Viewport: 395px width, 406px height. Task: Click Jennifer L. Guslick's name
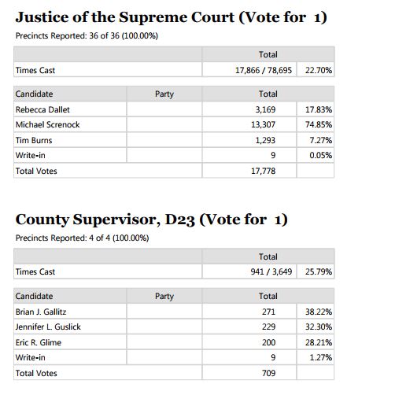(48, 327)
